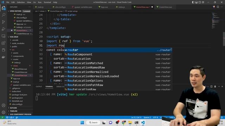Open Source Control view

coord(4,22)
